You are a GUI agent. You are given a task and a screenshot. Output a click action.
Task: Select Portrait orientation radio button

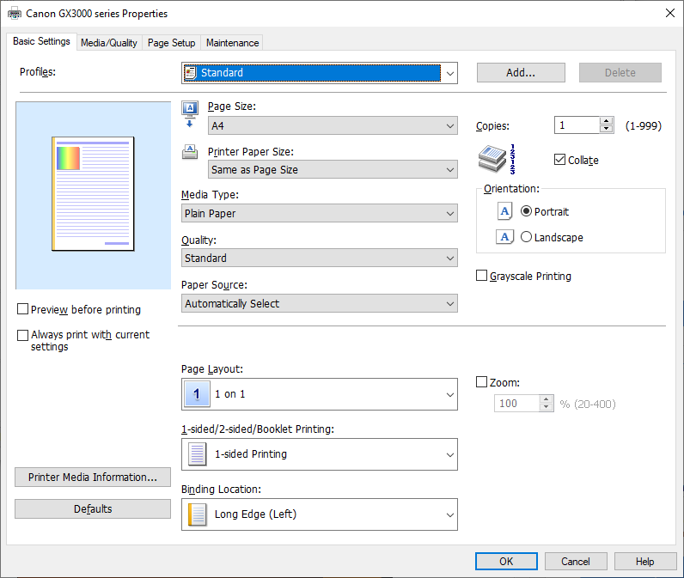click(x=526, y=211)
